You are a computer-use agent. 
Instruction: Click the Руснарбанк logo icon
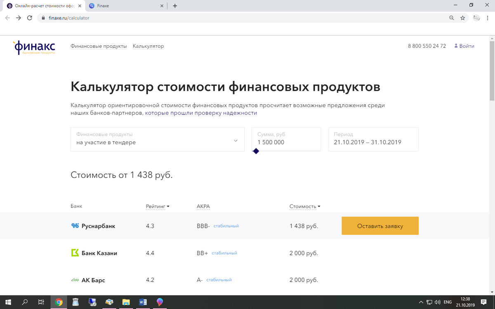pyautogui.click(x=75, y=226)
